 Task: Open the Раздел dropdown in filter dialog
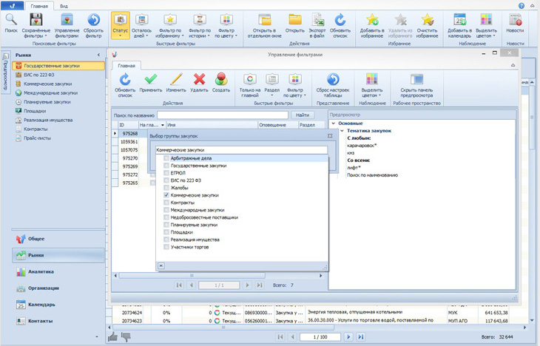(x=272, y=84)
